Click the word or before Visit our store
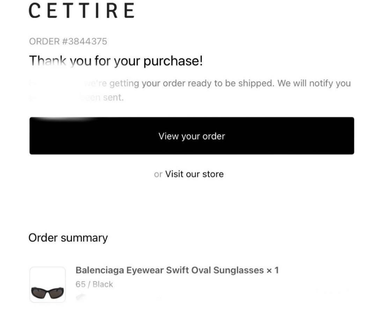Screen dimensions: 377x315 [158, 174]
